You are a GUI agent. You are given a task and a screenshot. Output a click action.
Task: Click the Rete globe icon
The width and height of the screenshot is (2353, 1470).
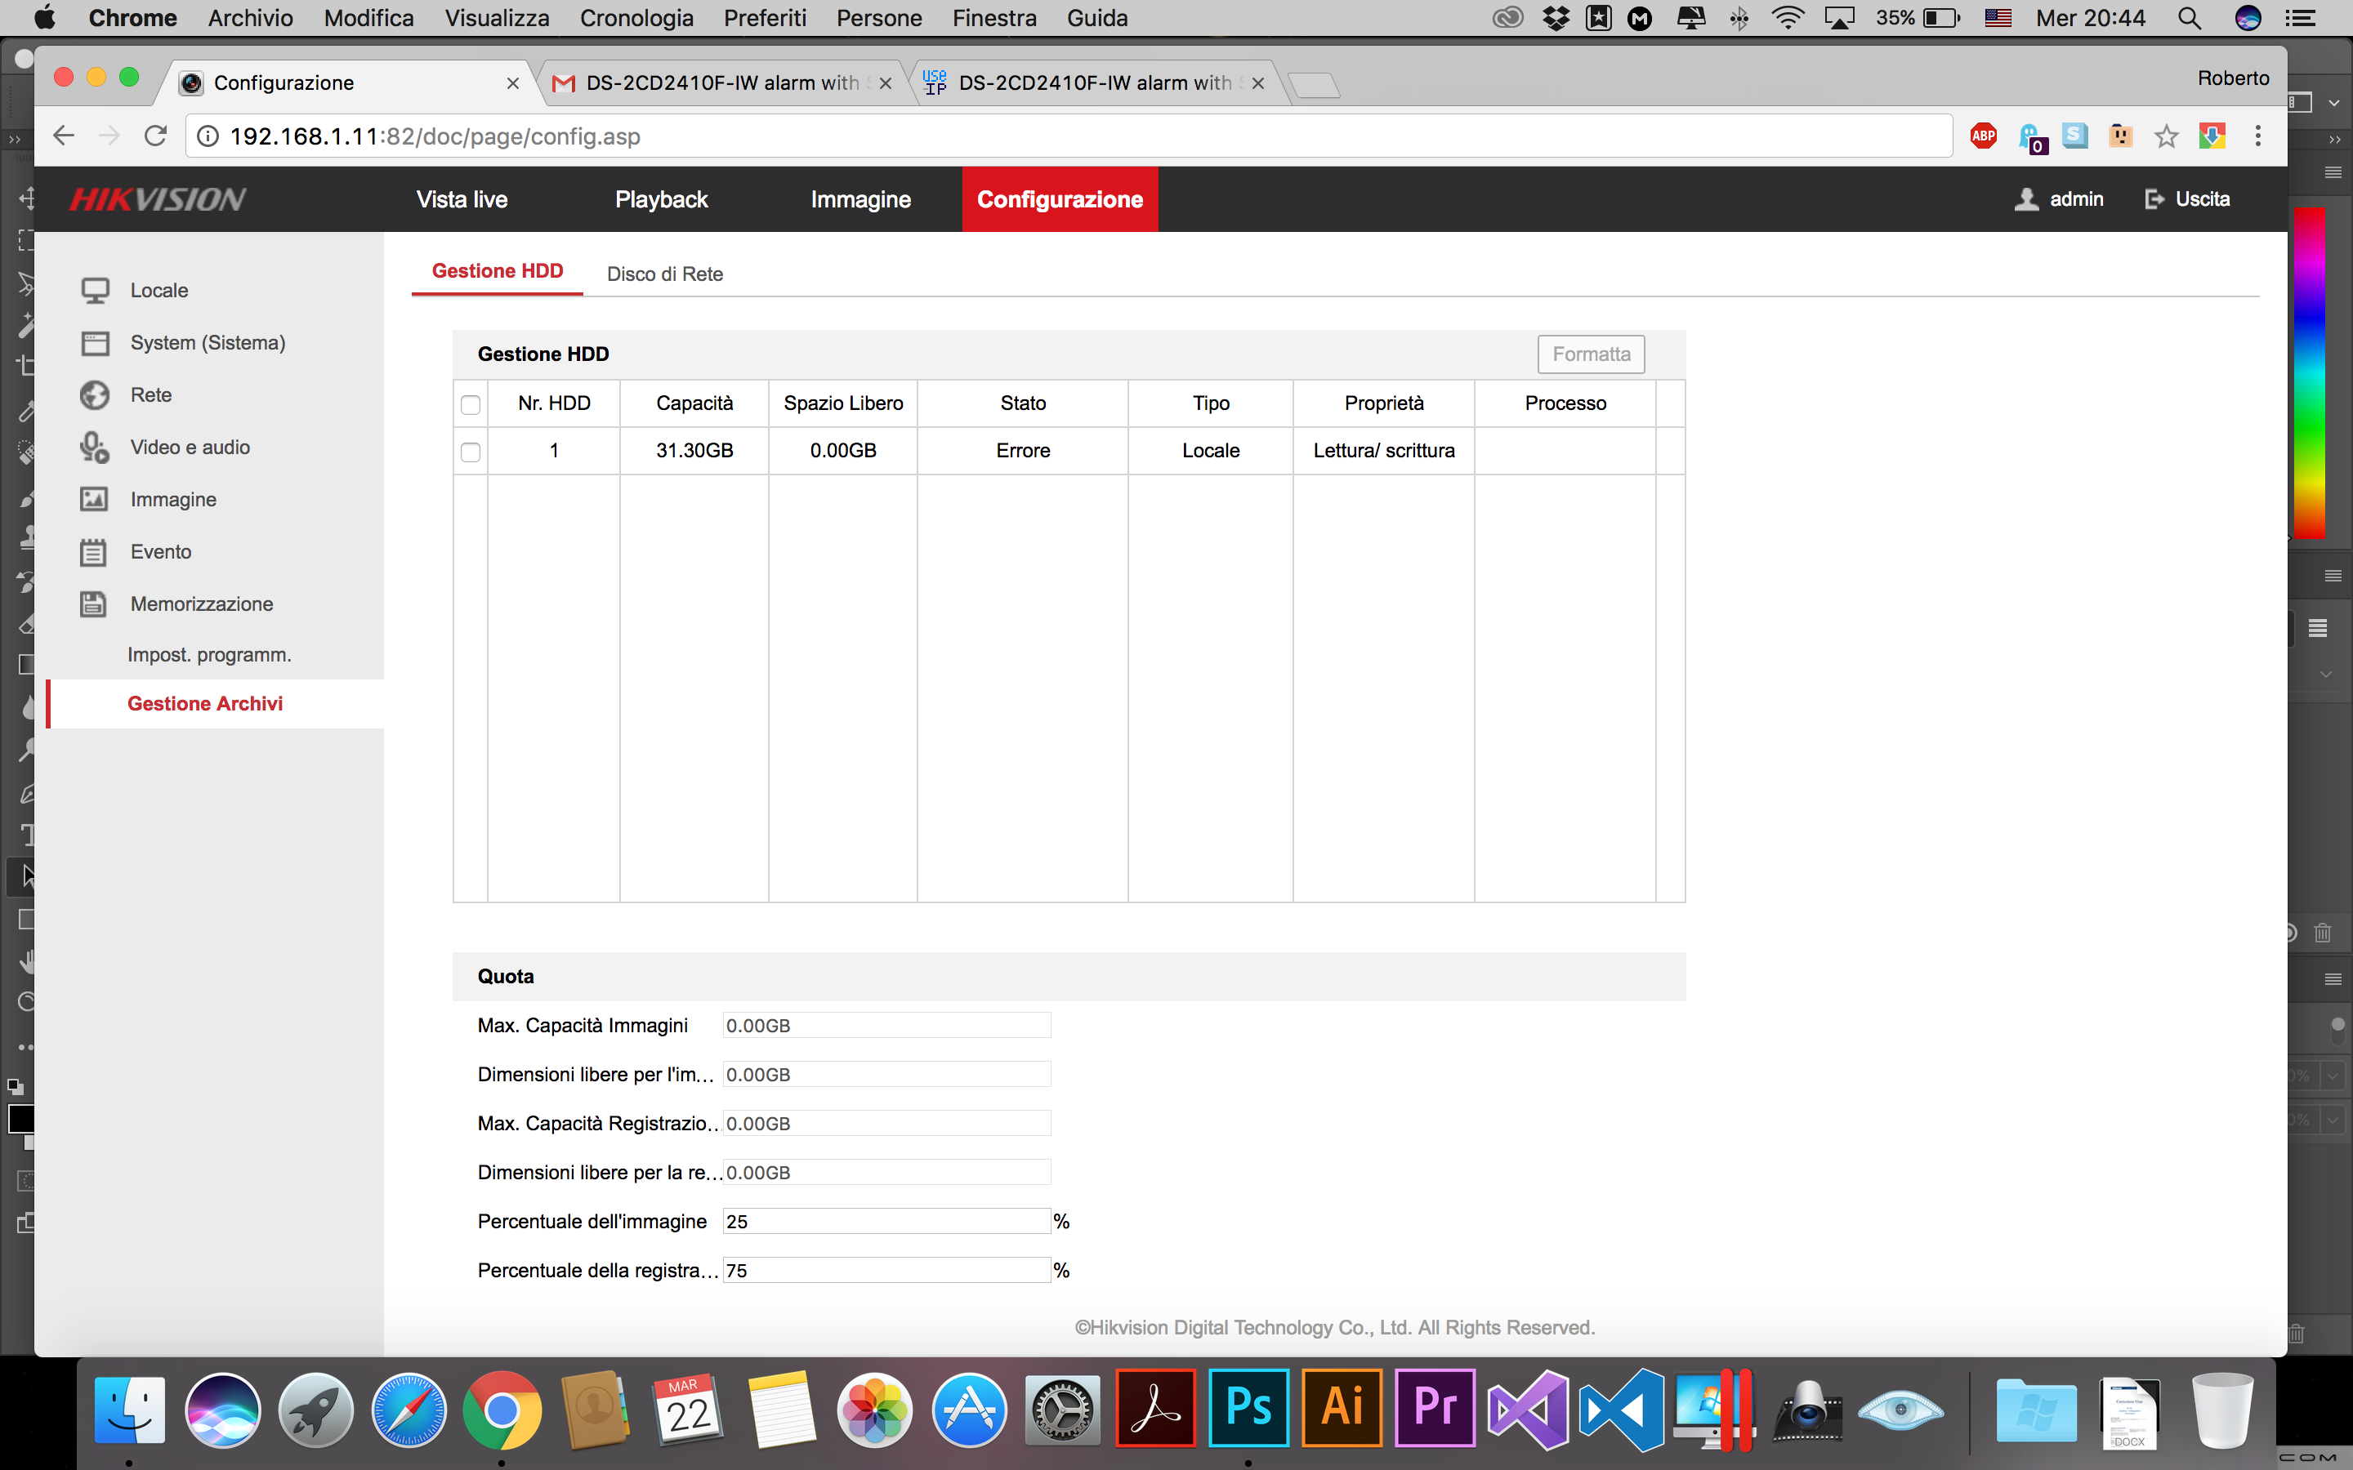(94, 394)
